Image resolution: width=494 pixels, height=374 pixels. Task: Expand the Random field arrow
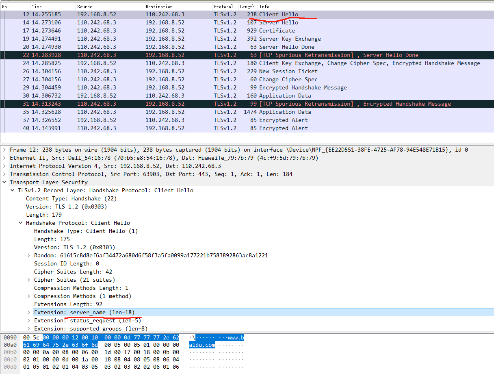pos(29,255)
